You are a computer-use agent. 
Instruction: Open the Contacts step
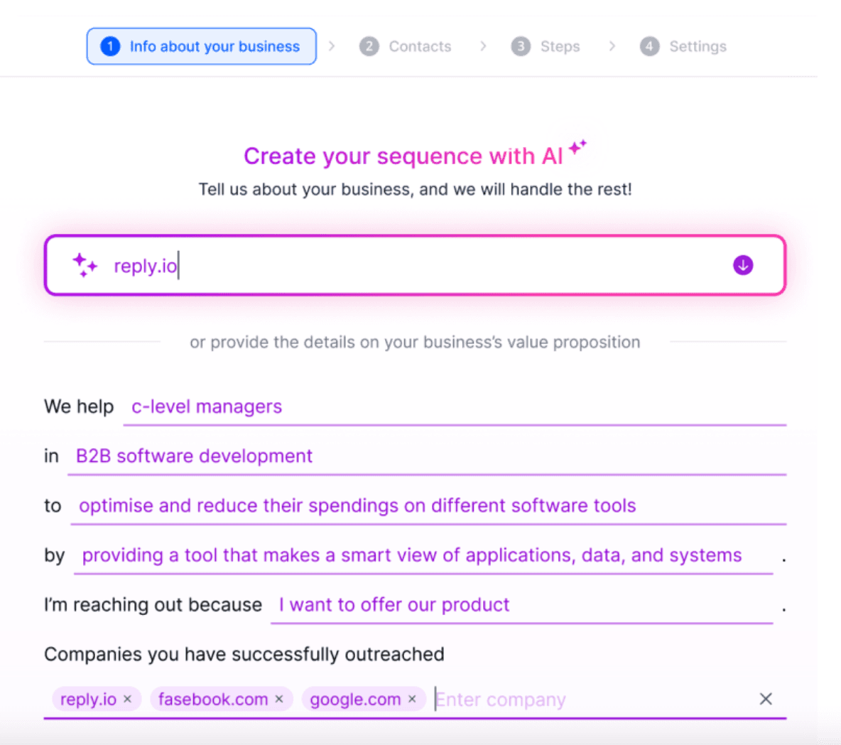[419, 46]
